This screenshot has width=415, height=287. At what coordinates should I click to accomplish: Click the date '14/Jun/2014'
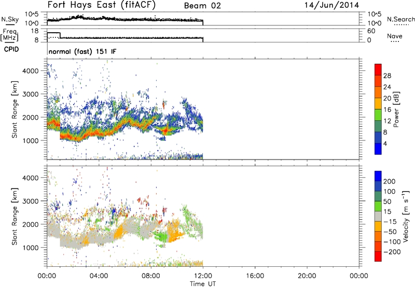pyautogui.click(x=331, y=5)
